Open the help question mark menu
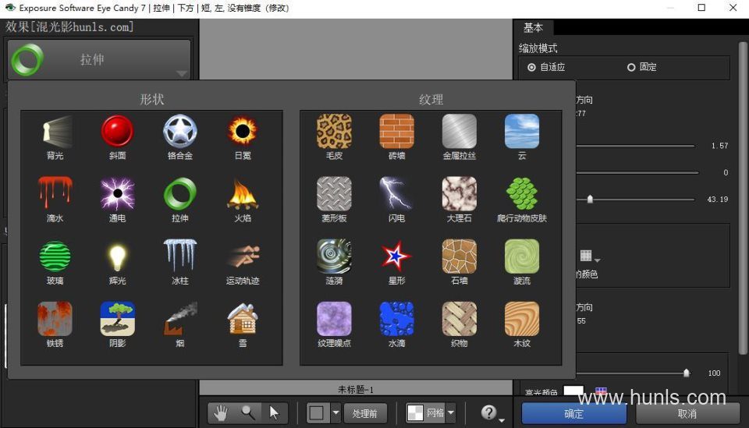749x428 pixels. (491, 412)
